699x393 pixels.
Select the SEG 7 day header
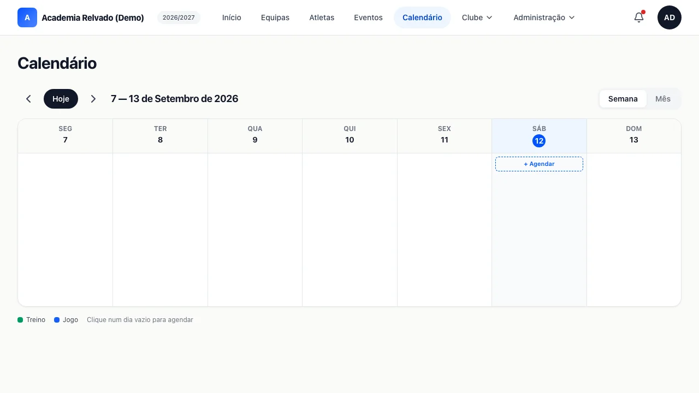(x=66, y=135)
